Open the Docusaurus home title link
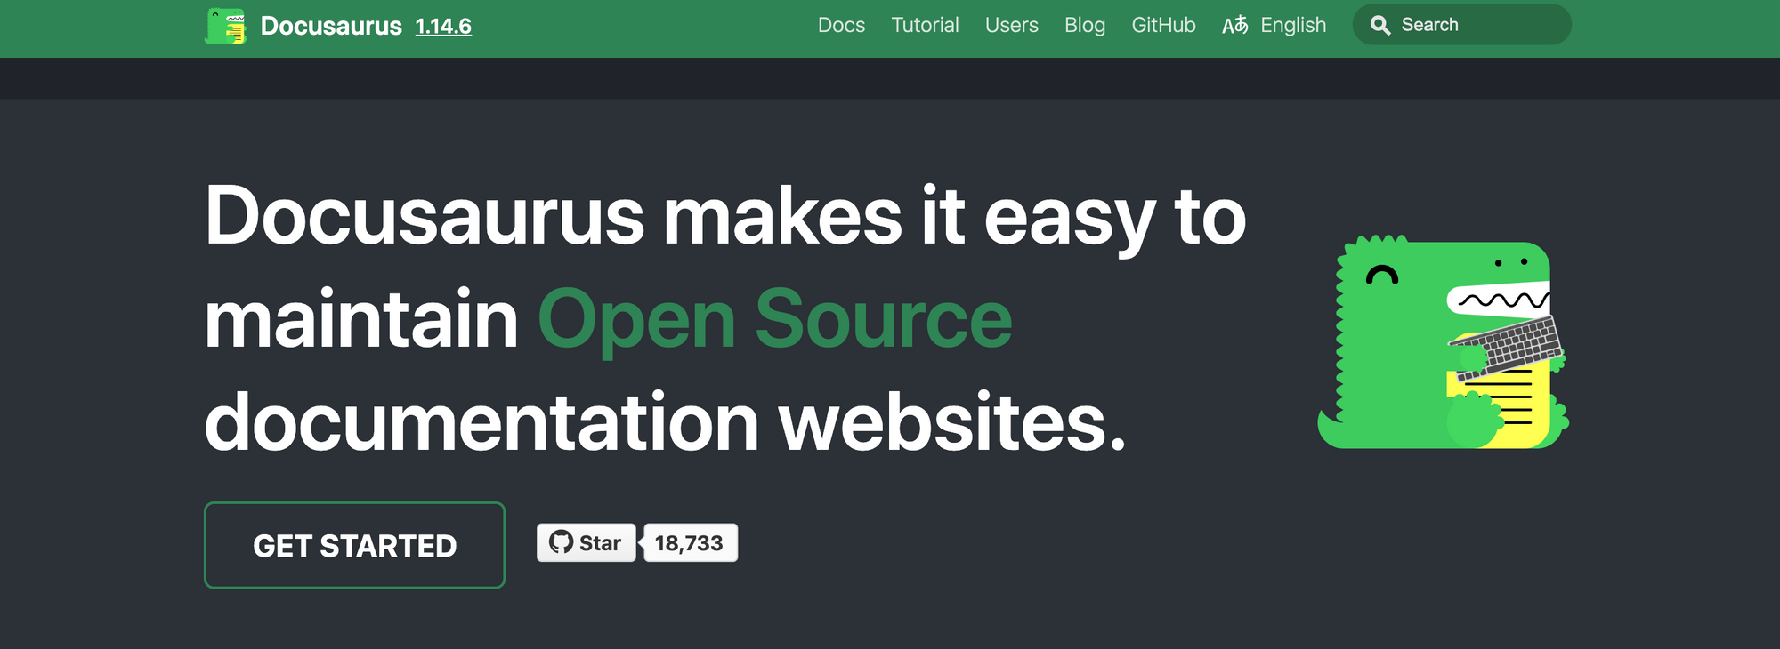The width and height of the screenshot is (1780, 649). click(x=331, y=26)
